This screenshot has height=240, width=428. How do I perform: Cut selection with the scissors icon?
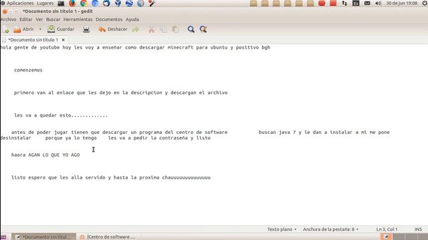pyautogui.click(x=152, y=29)
